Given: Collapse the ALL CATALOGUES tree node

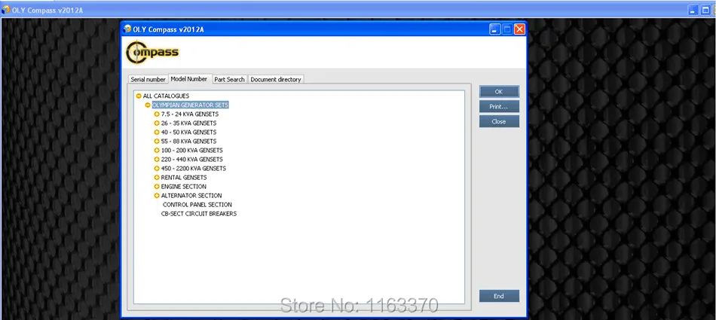Looking at the screenshot, I should tap(139, 96).
